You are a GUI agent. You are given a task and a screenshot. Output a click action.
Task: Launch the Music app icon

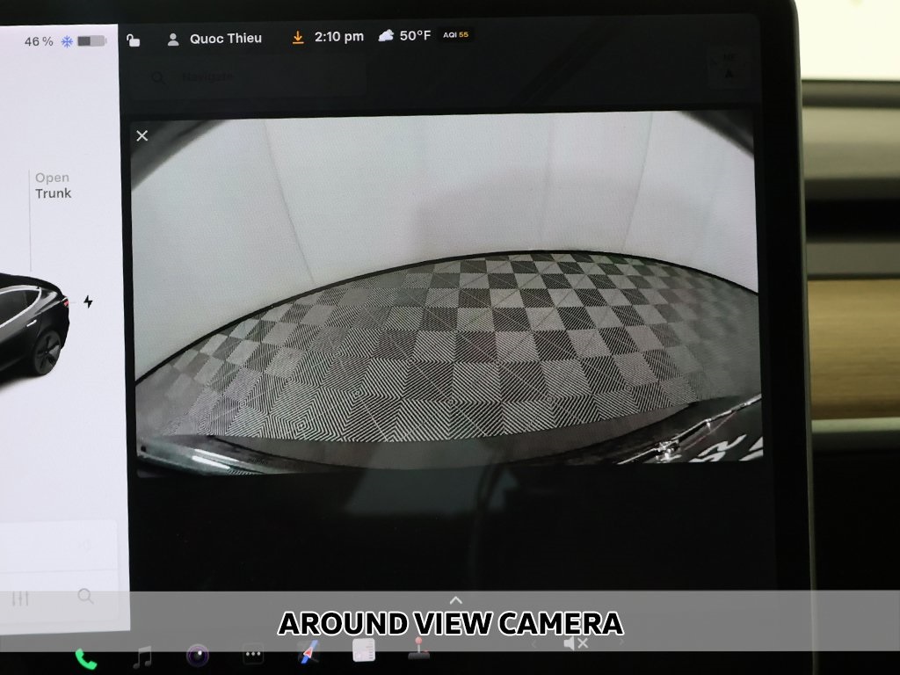point(141,657)
